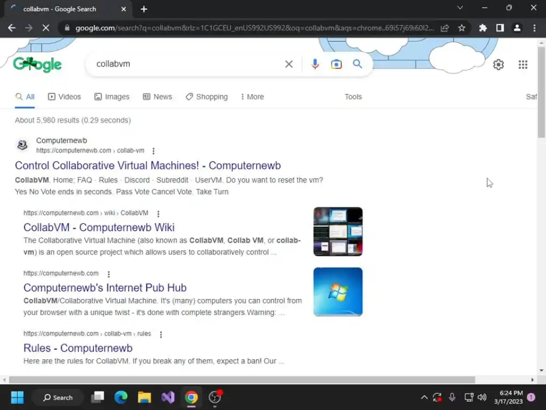Open the Rules - Computernewb link
The height and width of the screenshot is (410, 546).
[x=78, y=348]
